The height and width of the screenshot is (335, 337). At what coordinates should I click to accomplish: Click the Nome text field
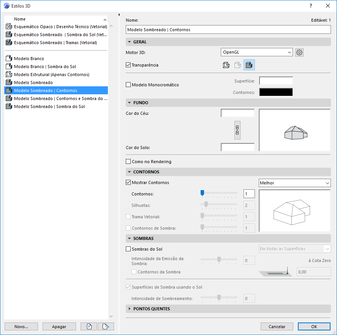coord(228,30)
